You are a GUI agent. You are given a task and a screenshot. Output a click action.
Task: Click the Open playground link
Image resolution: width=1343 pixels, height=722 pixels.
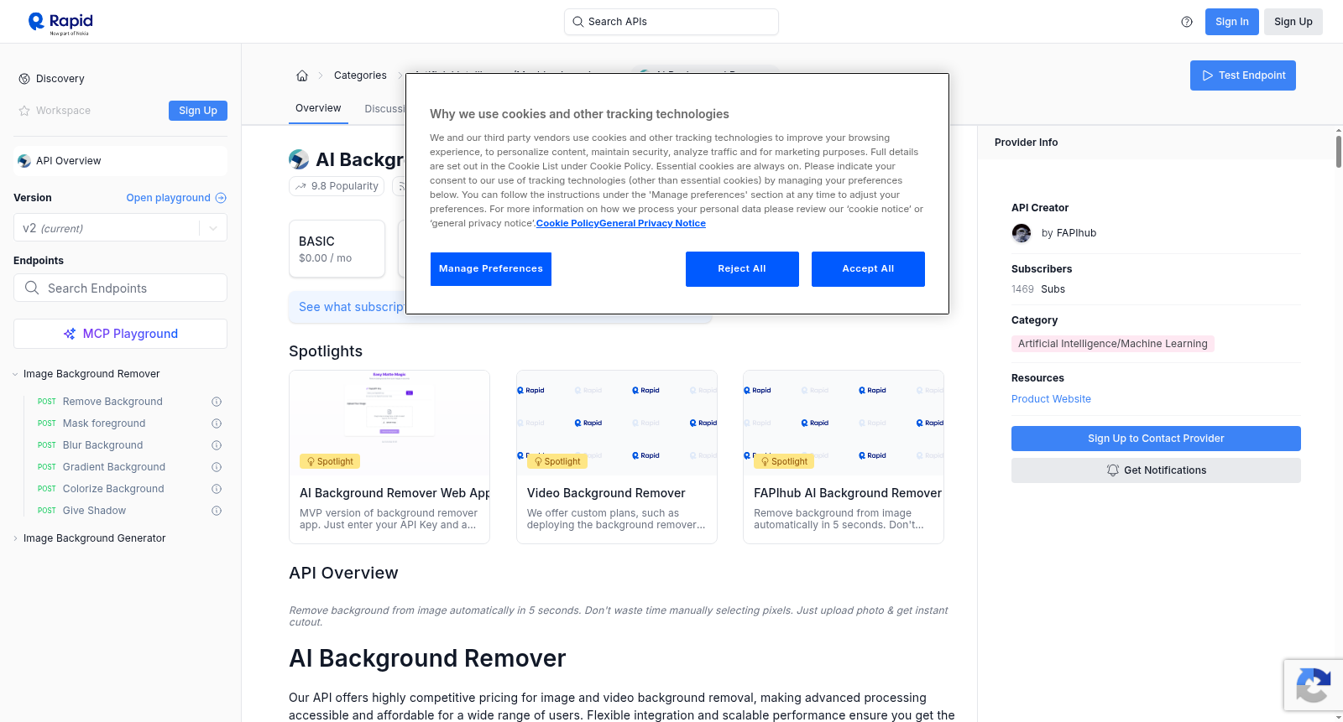click(x=176, y=198)
